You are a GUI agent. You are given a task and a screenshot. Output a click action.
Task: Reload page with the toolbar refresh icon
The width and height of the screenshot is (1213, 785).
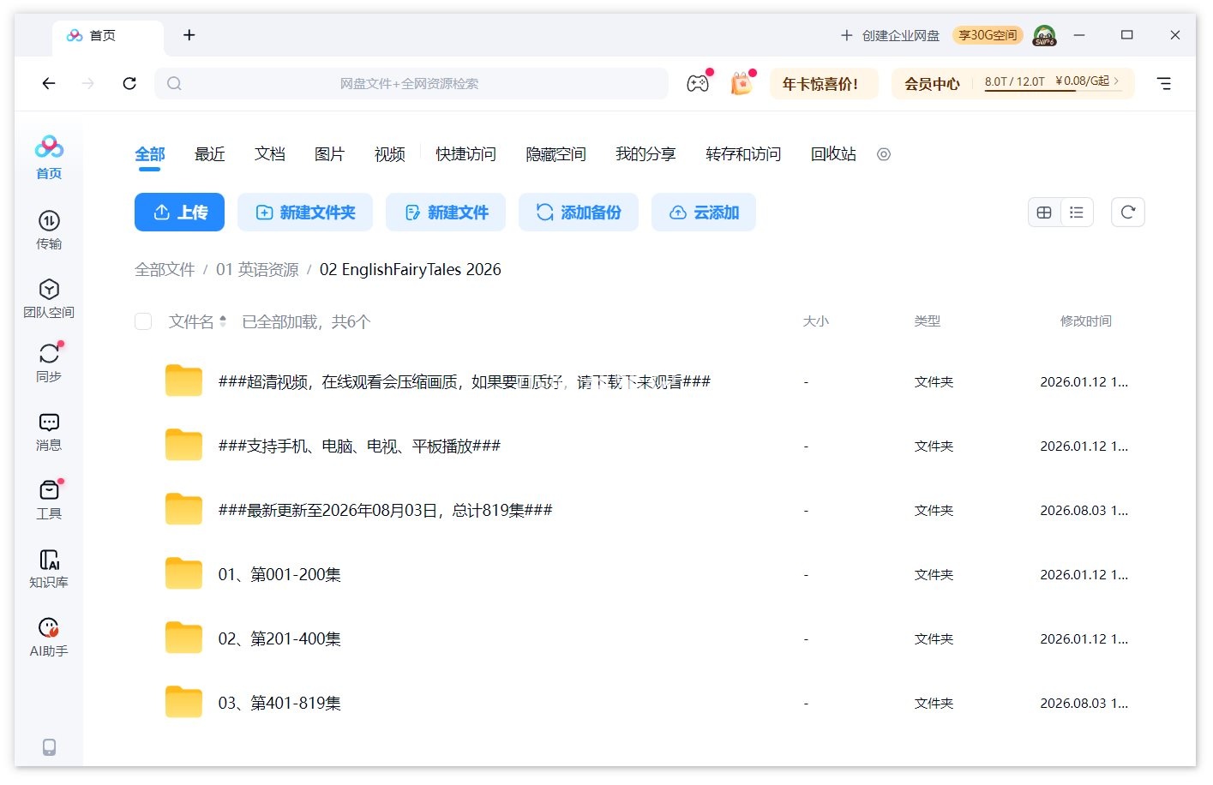129,83
